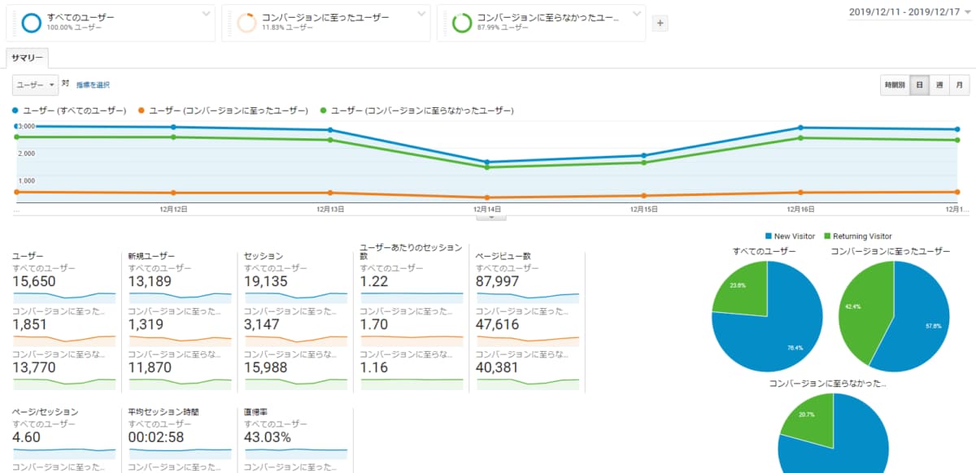This screenshot has height=473, width=976.
Task: Click 指標を選択 link
Action: (93, 85)
